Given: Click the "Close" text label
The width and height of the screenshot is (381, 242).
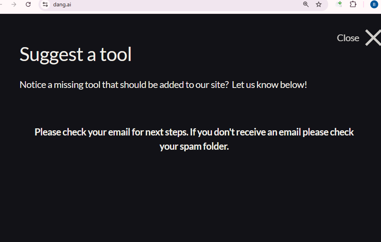Looking at the screenshot, I should click(348, 38).
